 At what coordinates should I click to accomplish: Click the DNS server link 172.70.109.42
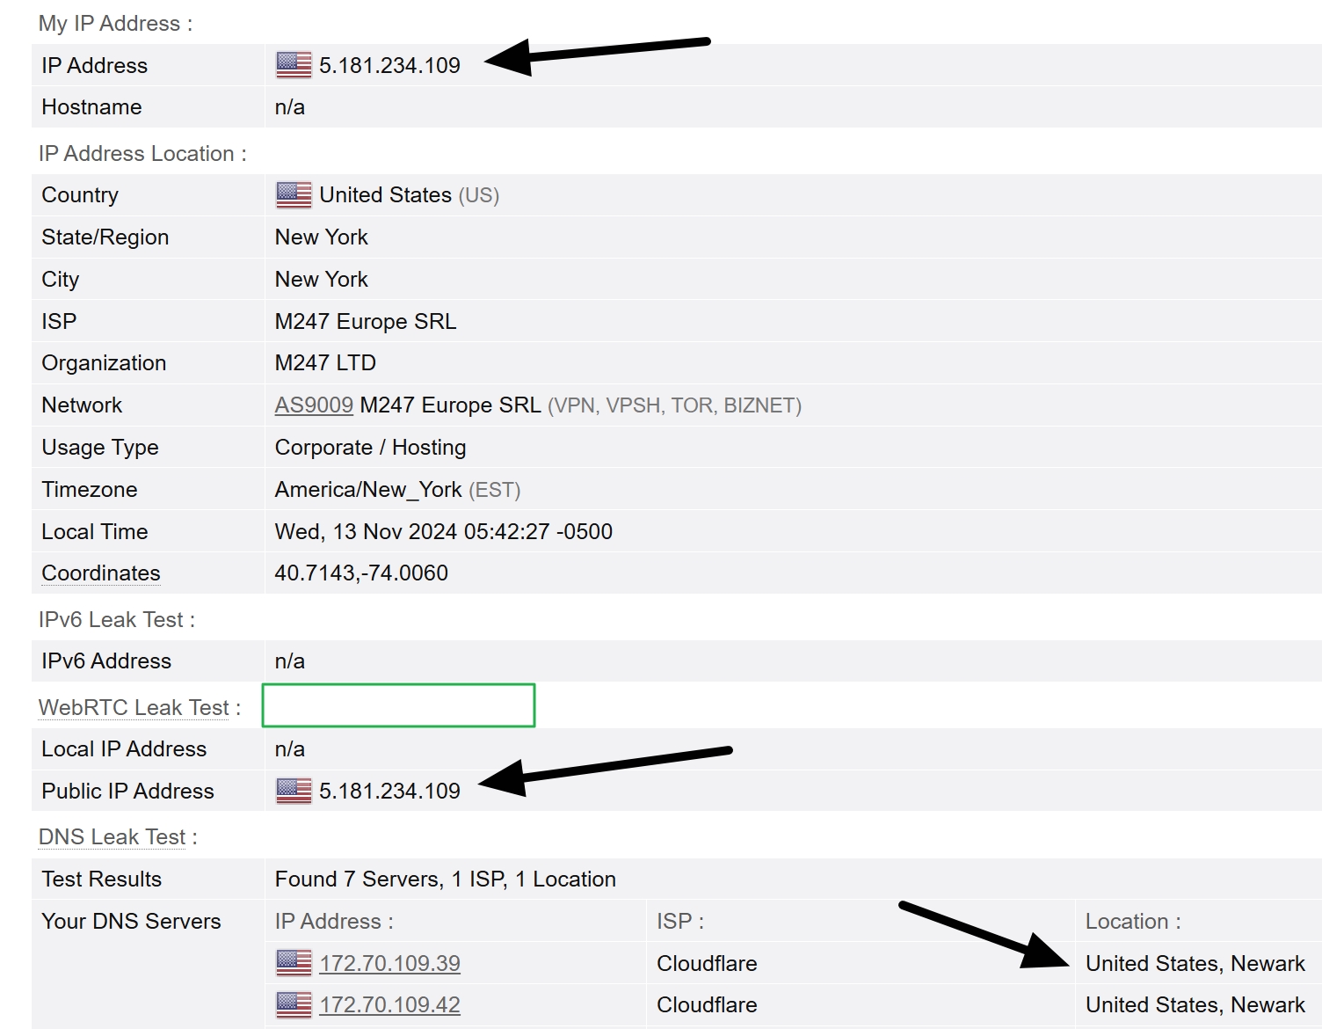tap(389, 1004)
